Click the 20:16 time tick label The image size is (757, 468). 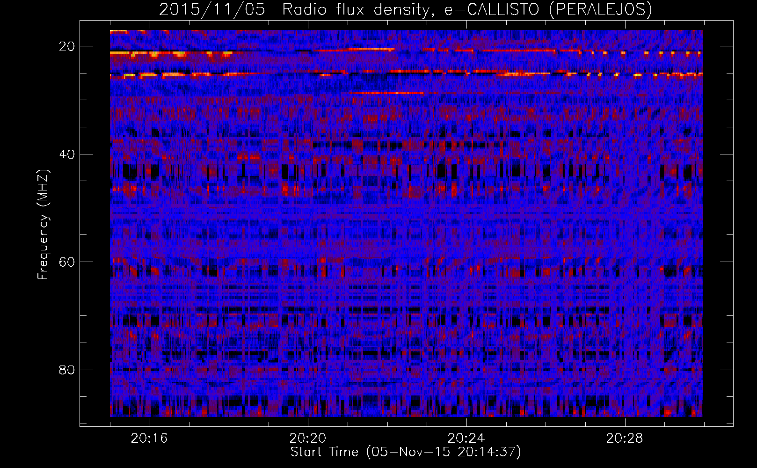coord(149,439)
